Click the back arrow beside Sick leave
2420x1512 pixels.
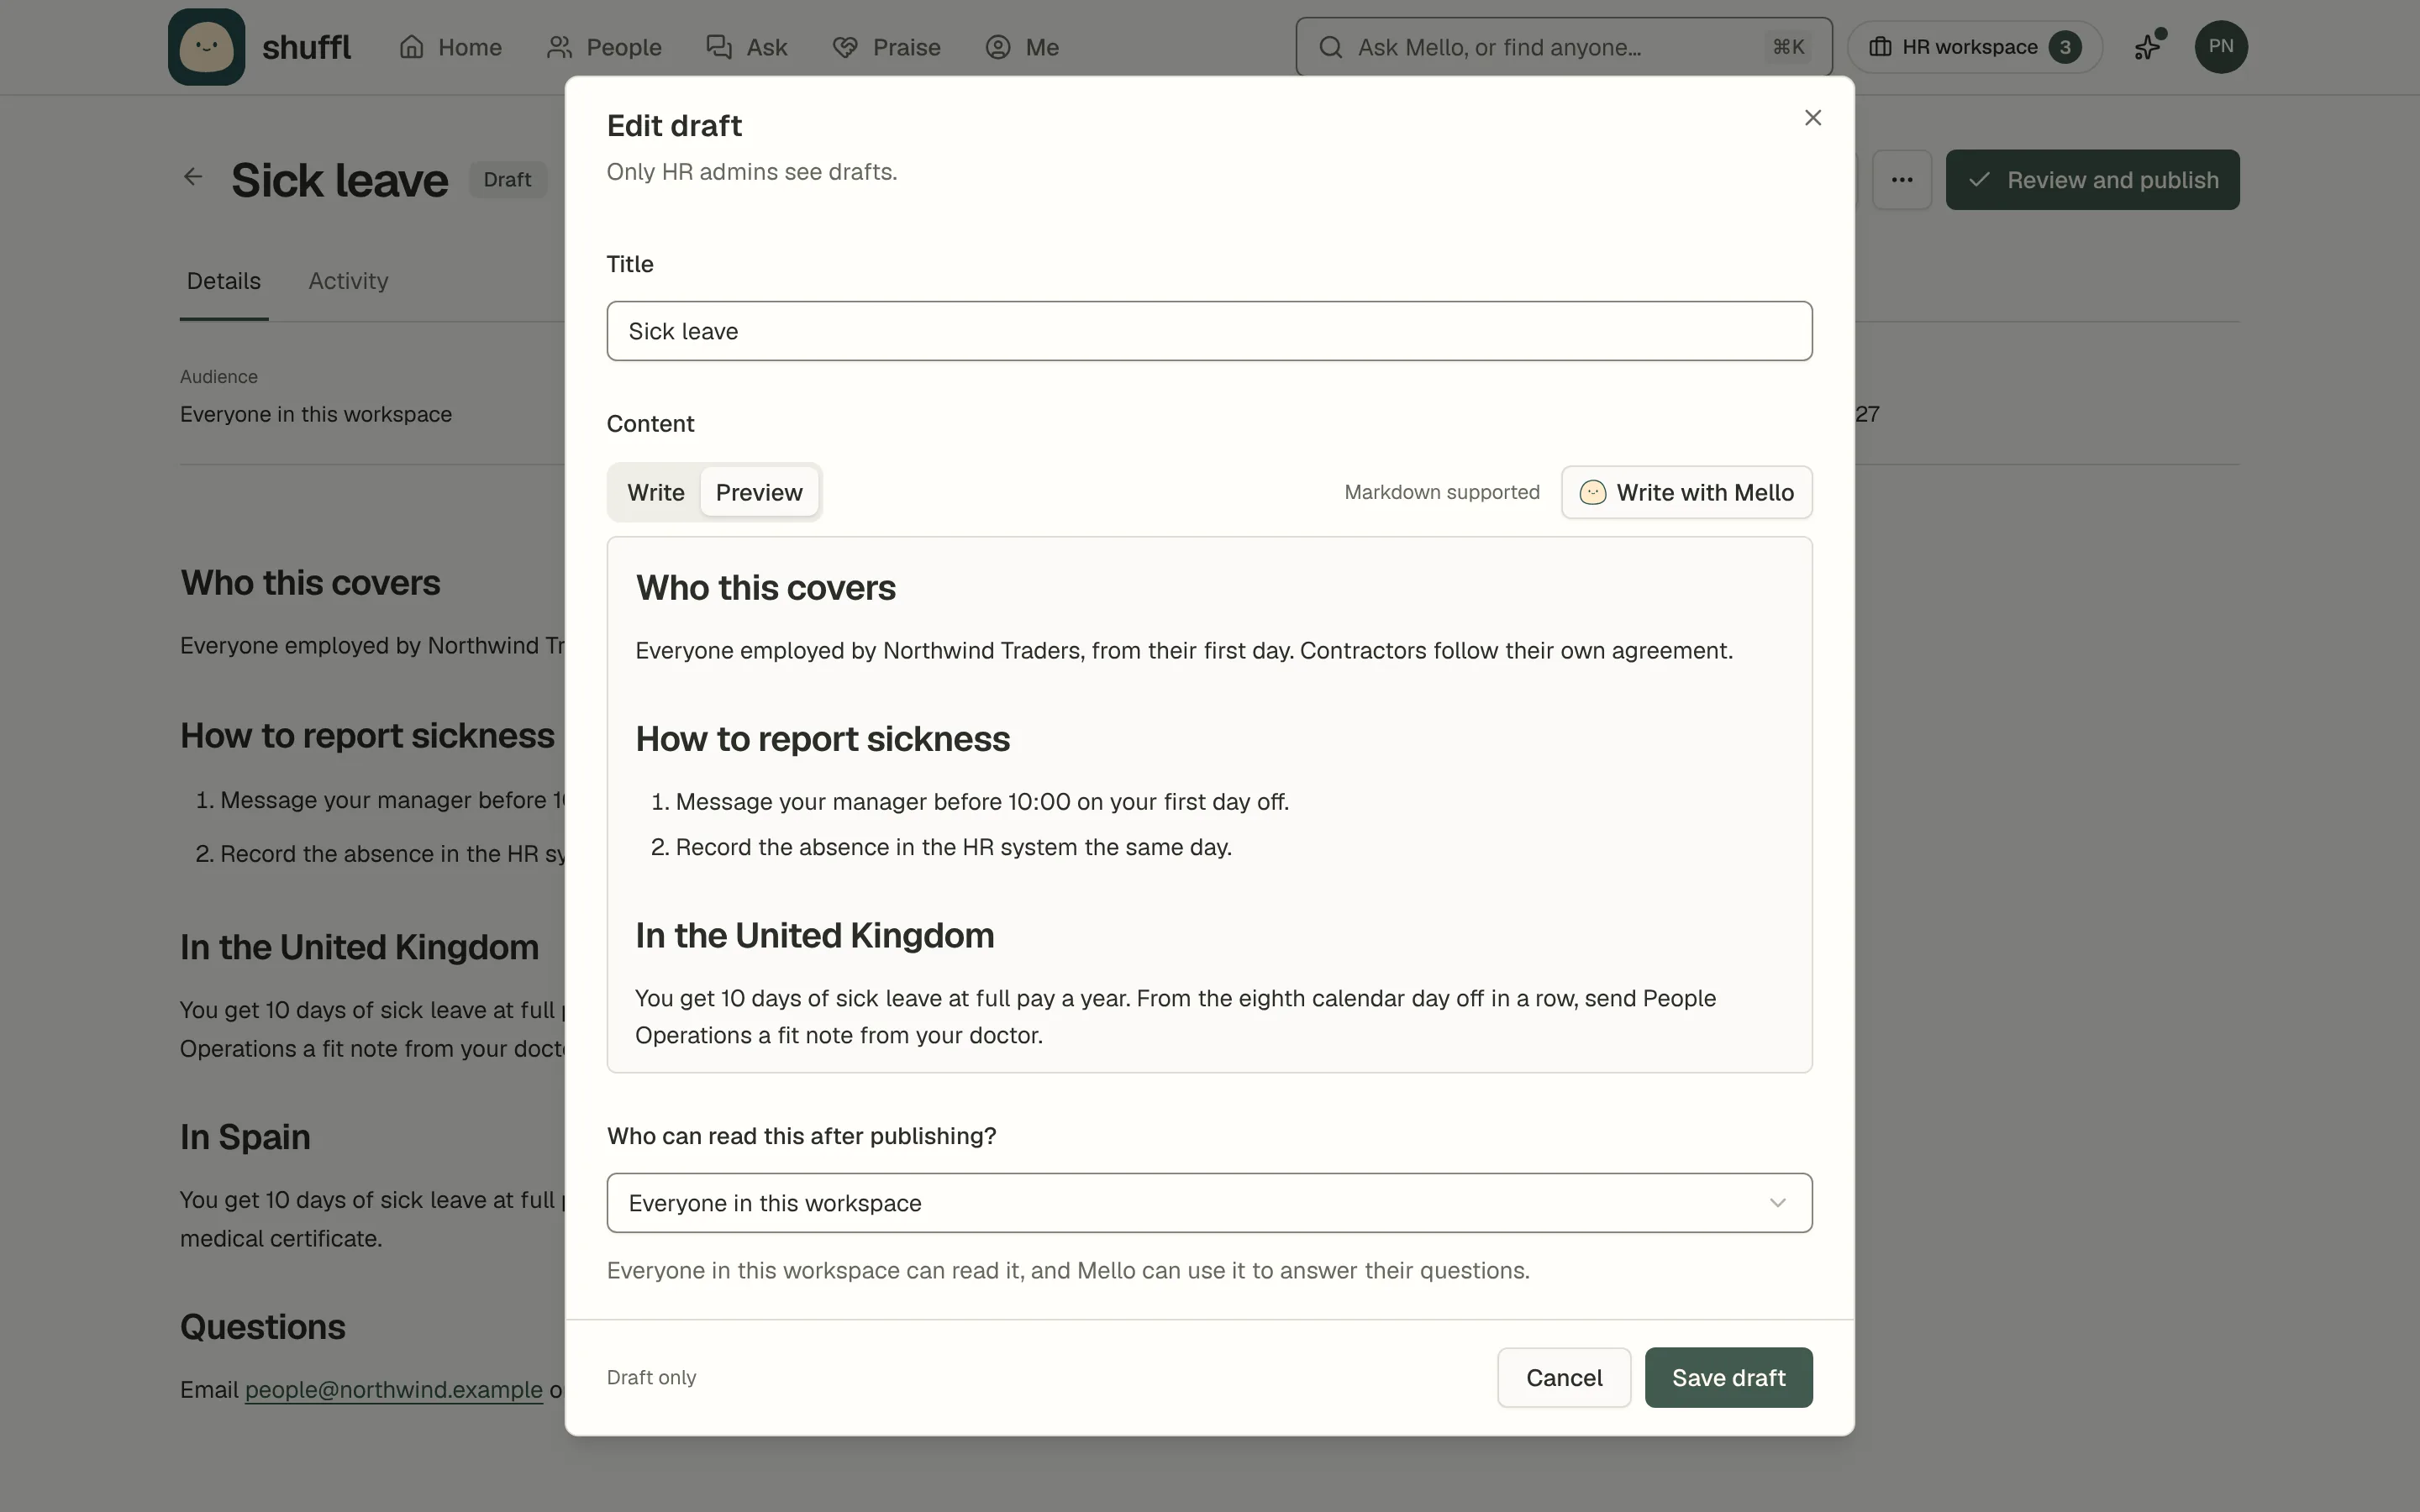coord(193,178)
